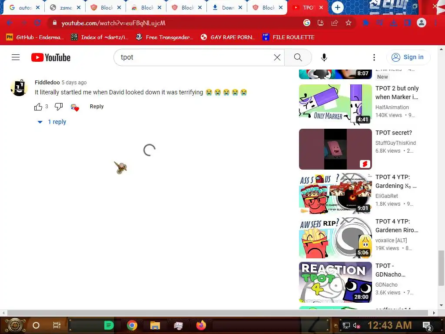Open the 'TPOT secret?' video title

393,133
